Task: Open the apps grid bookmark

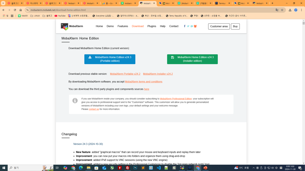Action: (12, 16)
